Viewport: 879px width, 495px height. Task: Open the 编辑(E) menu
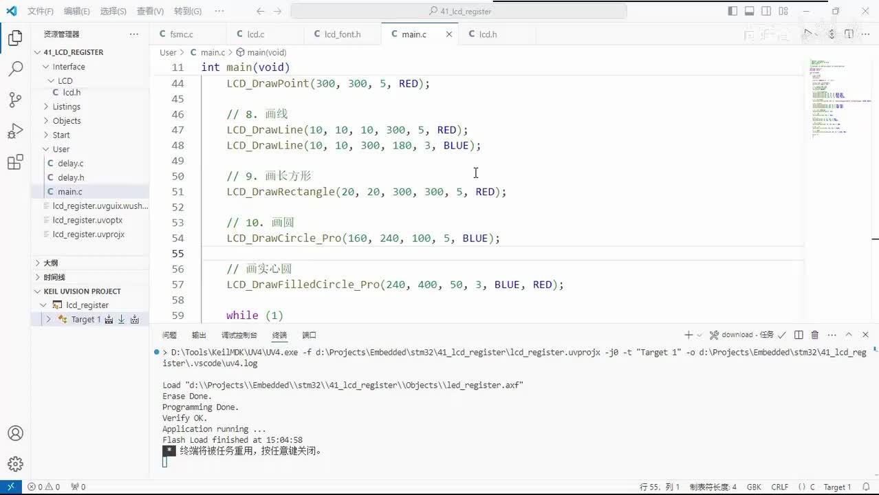coord(76,11)
